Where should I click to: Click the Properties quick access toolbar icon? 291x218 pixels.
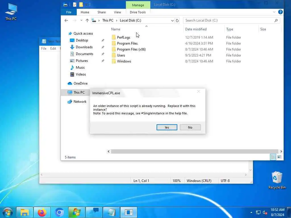[75, 5]
